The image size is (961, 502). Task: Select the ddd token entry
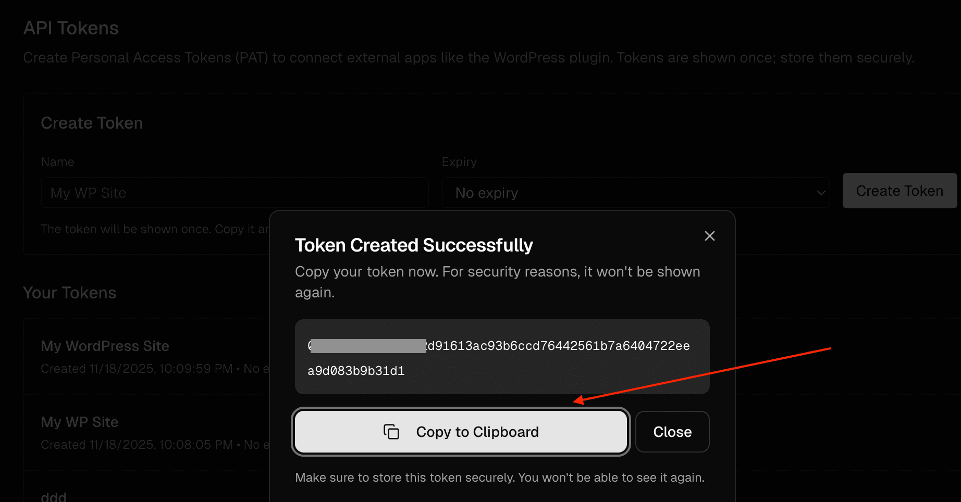click(x=54, y=496)
